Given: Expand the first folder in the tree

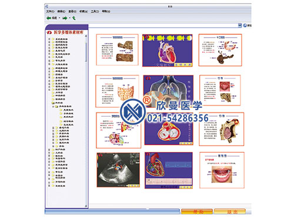Looking at the screenshot, I should click(49, 39).
